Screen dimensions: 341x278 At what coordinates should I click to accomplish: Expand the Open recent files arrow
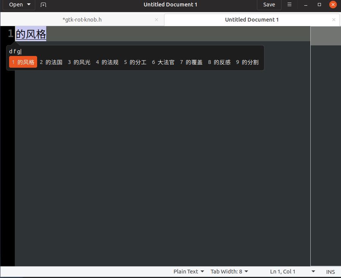29,5
